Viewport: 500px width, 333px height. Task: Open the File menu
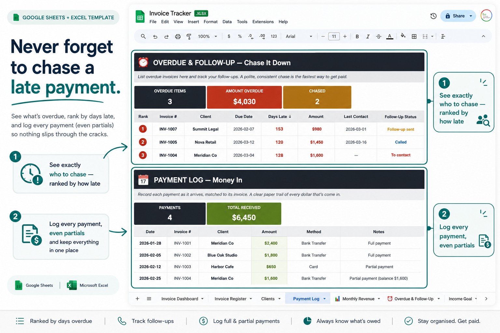[153, 22]
